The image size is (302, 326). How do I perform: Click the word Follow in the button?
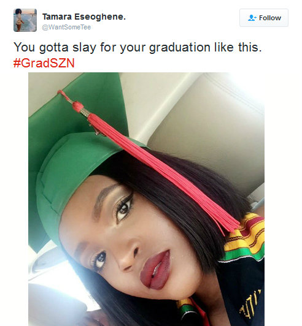click(270, 18)
